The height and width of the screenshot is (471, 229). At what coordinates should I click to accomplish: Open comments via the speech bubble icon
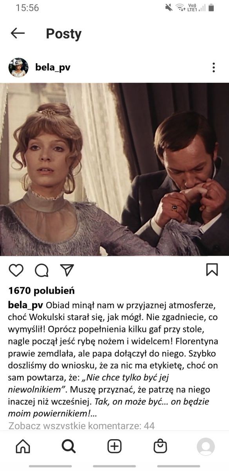42,270
